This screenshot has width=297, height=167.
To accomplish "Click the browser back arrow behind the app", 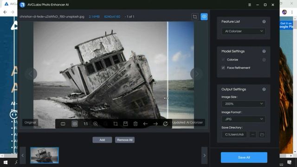I will [5, 12].
